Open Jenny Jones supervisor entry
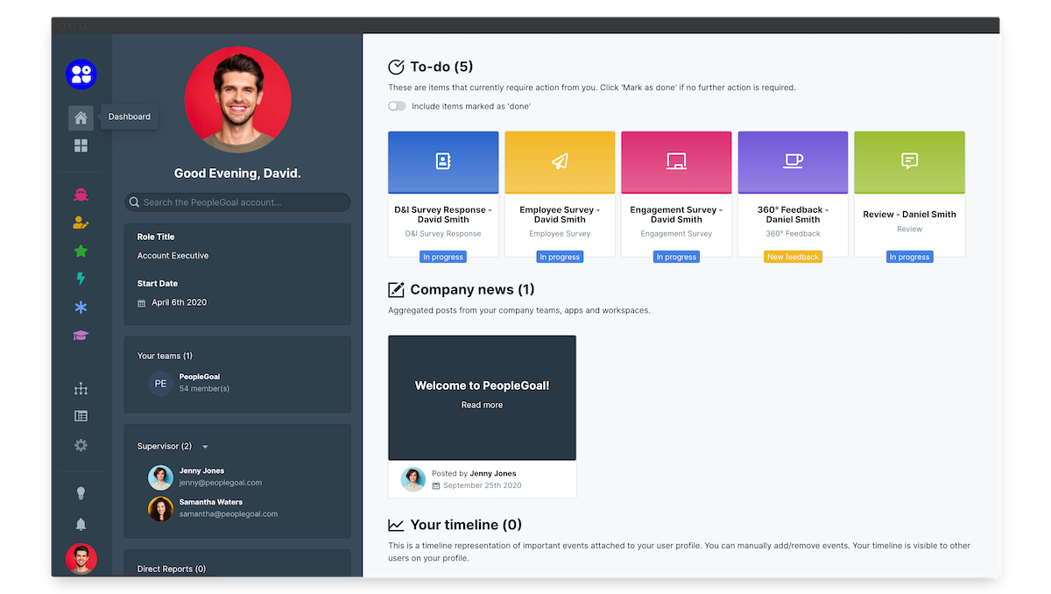The image size is (1051, 594). click(205, 477)
